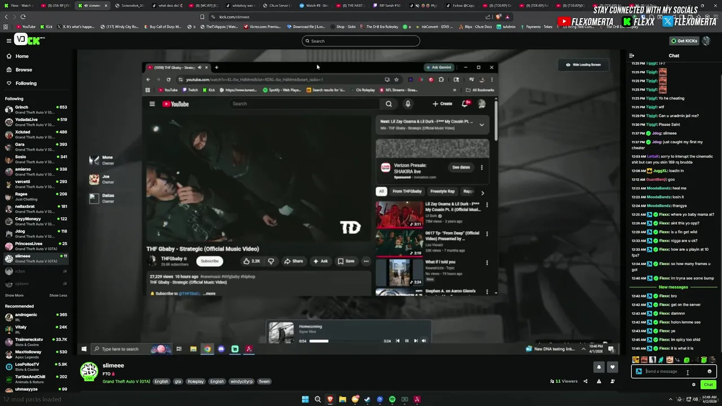Click YouTube voice search microphone
722x406 pixels.
pyautogui.click(x=408, y=104)
